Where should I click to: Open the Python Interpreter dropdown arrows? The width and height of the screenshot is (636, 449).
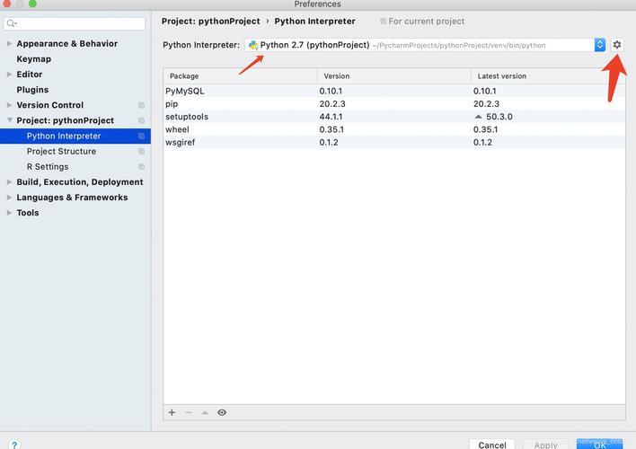click(600, 45)
